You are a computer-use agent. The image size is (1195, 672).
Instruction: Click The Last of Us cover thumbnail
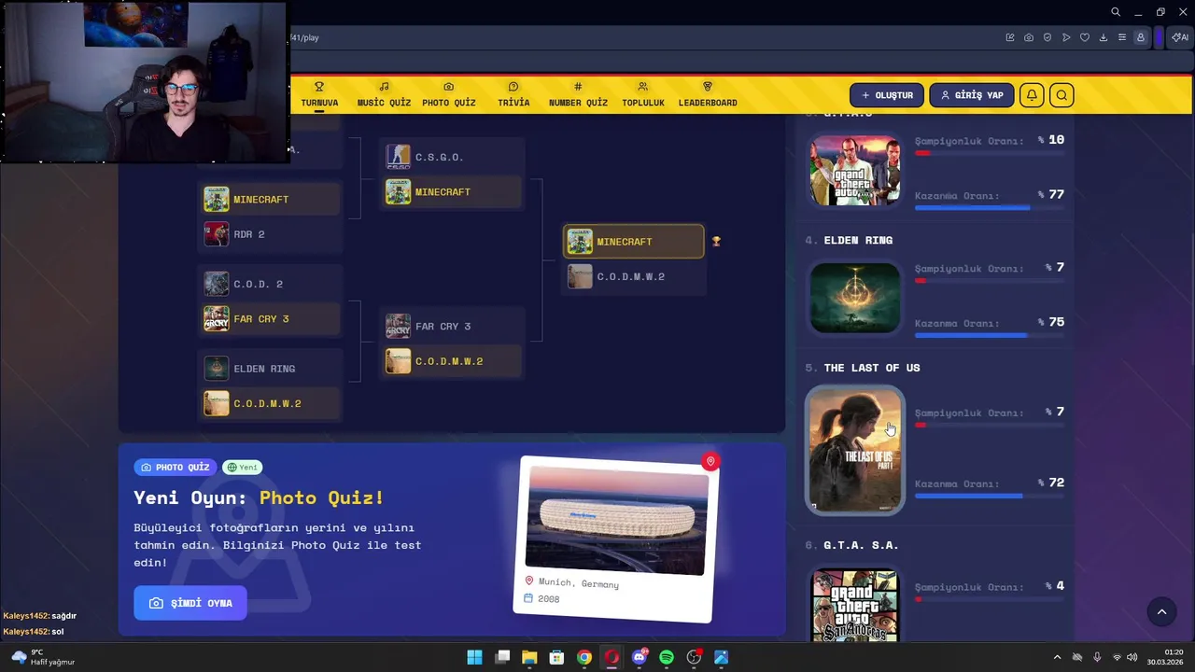pos(855,450)
